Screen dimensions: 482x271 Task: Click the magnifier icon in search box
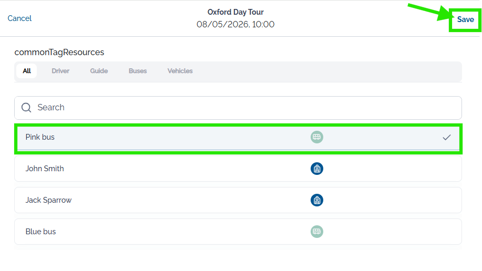pyautogui.click(x=26, y=108)
